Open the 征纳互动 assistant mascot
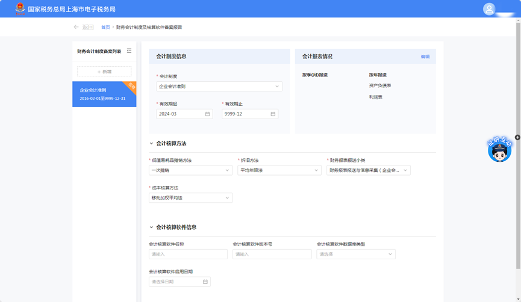 [499, 150]
